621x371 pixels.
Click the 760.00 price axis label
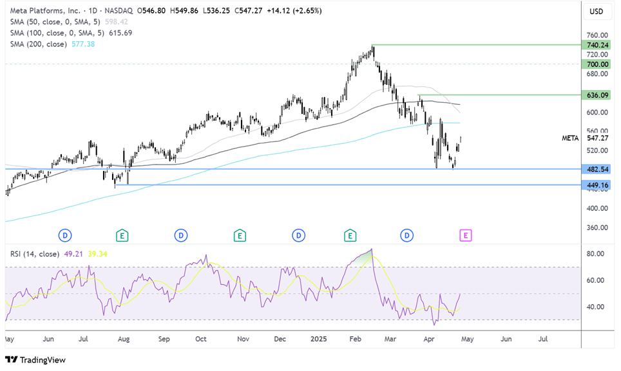pyautogui.click(x=597, y=35)
